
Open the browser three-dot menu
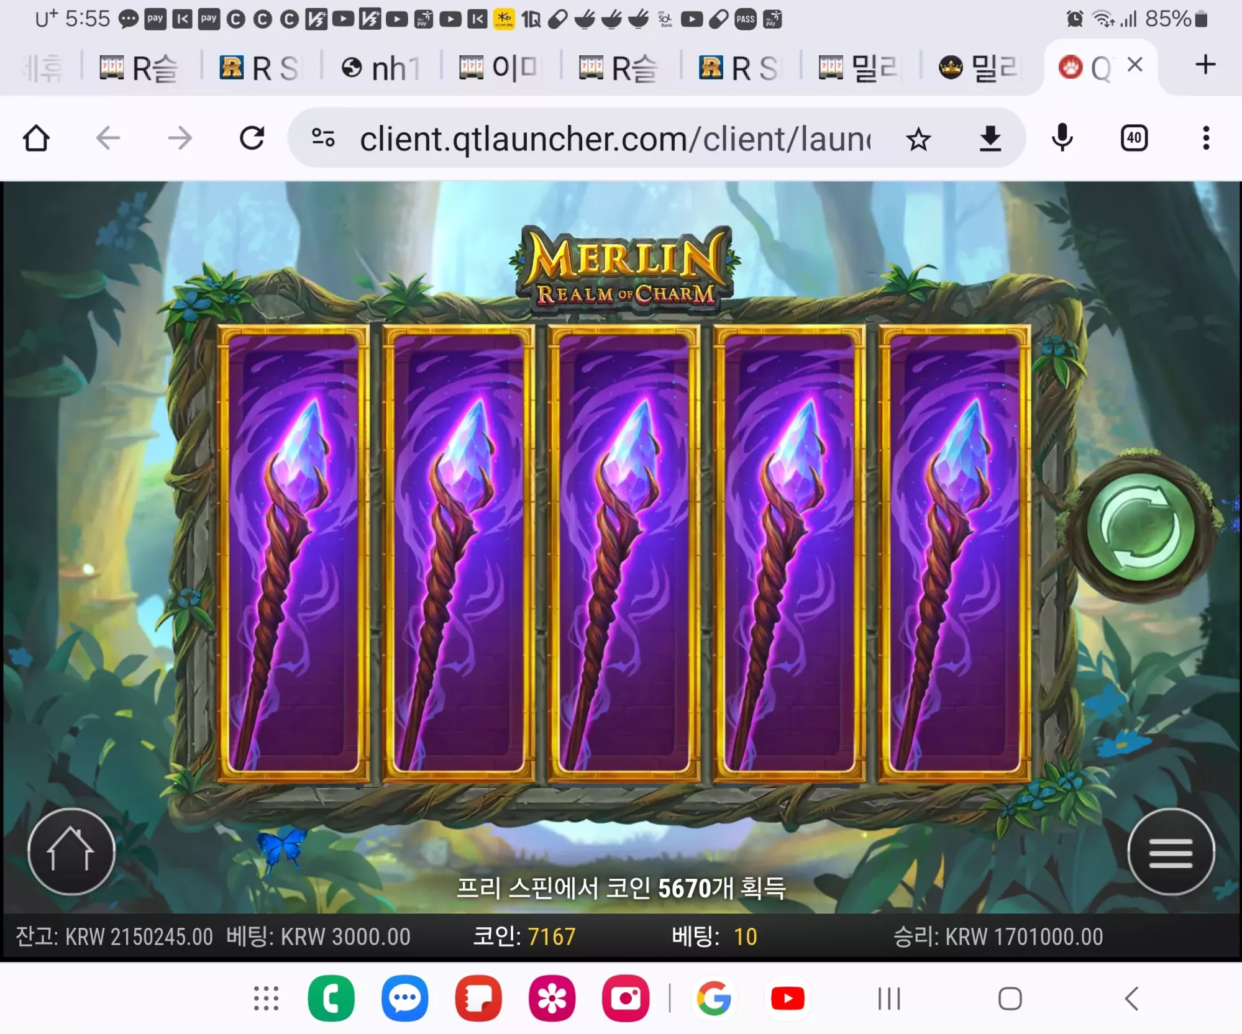[1206, 138]
